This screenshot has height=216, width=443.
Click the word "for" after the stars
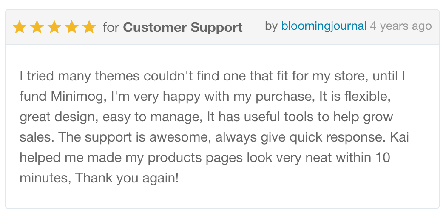point(111,28)
